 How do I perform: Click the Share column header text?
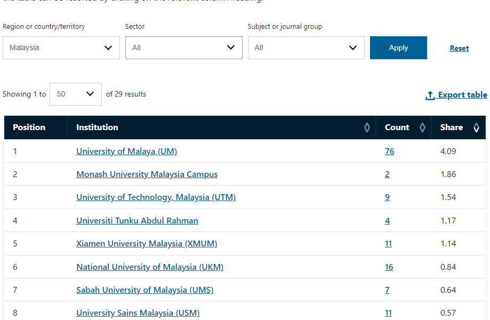click(452, 127)
